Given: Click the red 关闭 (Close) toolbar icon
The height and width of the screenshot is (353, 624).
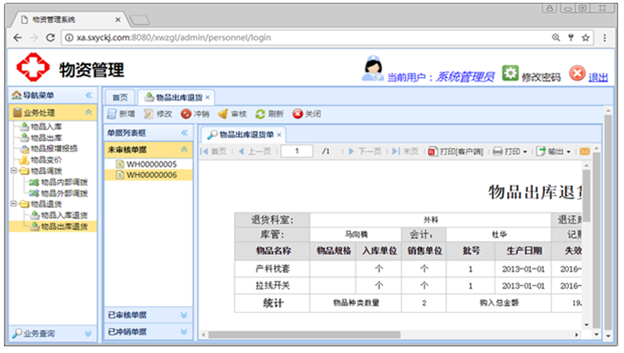Looking at the screenshot, I should [297, 114].
